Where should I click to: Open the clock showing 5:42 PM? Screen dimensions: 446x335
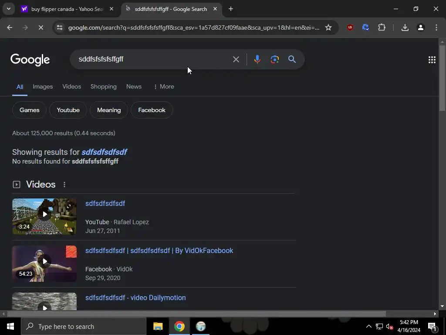(x=409, y=326)
